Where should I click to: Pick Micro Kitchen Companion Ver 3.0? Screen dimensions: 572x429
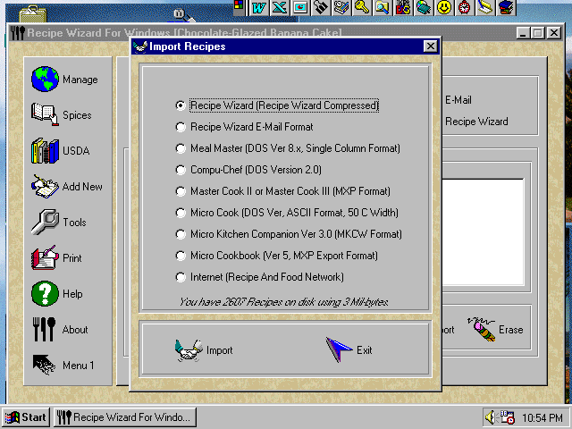click(289, 234)
